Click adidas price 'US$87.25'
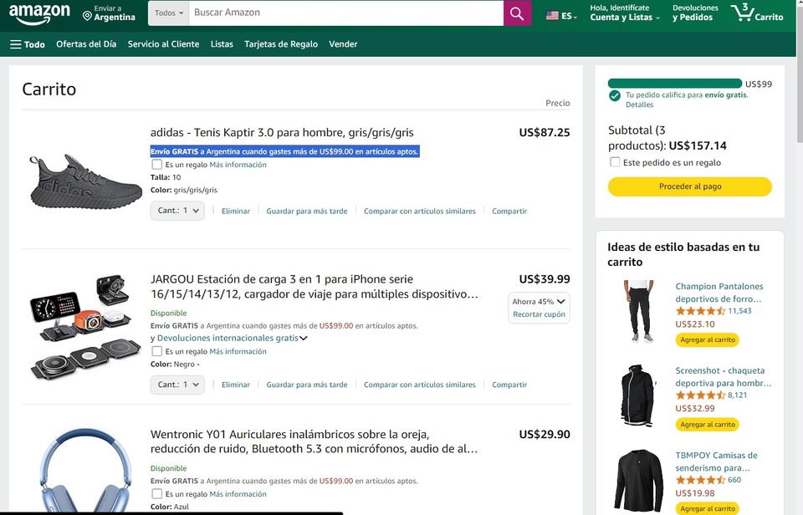This screenshot has height=515, width=803. (545, 133)
